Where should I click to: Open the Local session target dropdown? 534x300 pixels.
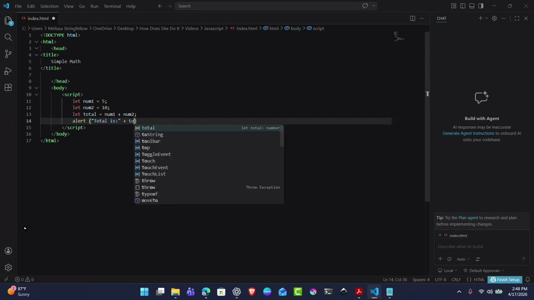[448, 270]
